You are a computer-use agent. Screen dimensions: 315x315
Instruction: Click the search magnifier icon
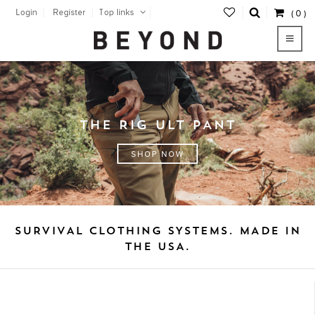(x=255, y=13)
